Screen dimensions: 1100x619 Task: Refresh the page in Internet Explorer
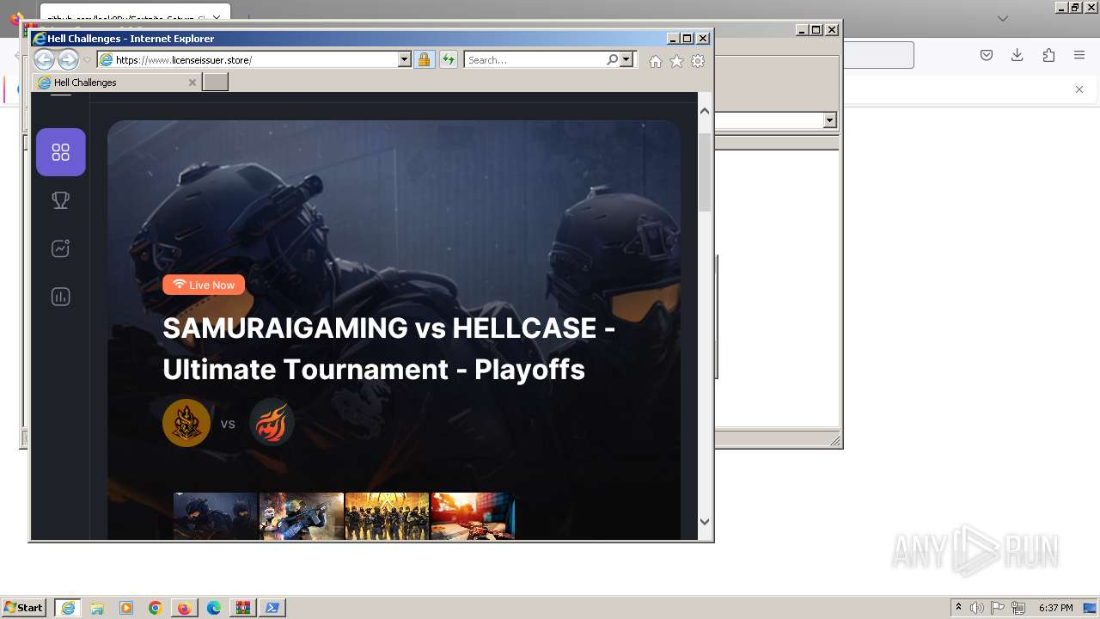[x=449, y=60]
